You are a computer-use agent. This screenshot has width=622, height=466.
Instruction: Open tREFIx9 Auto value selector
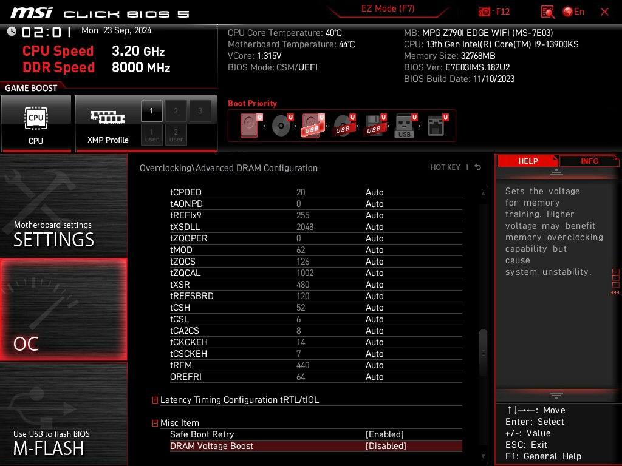click(x=374, y=215)
